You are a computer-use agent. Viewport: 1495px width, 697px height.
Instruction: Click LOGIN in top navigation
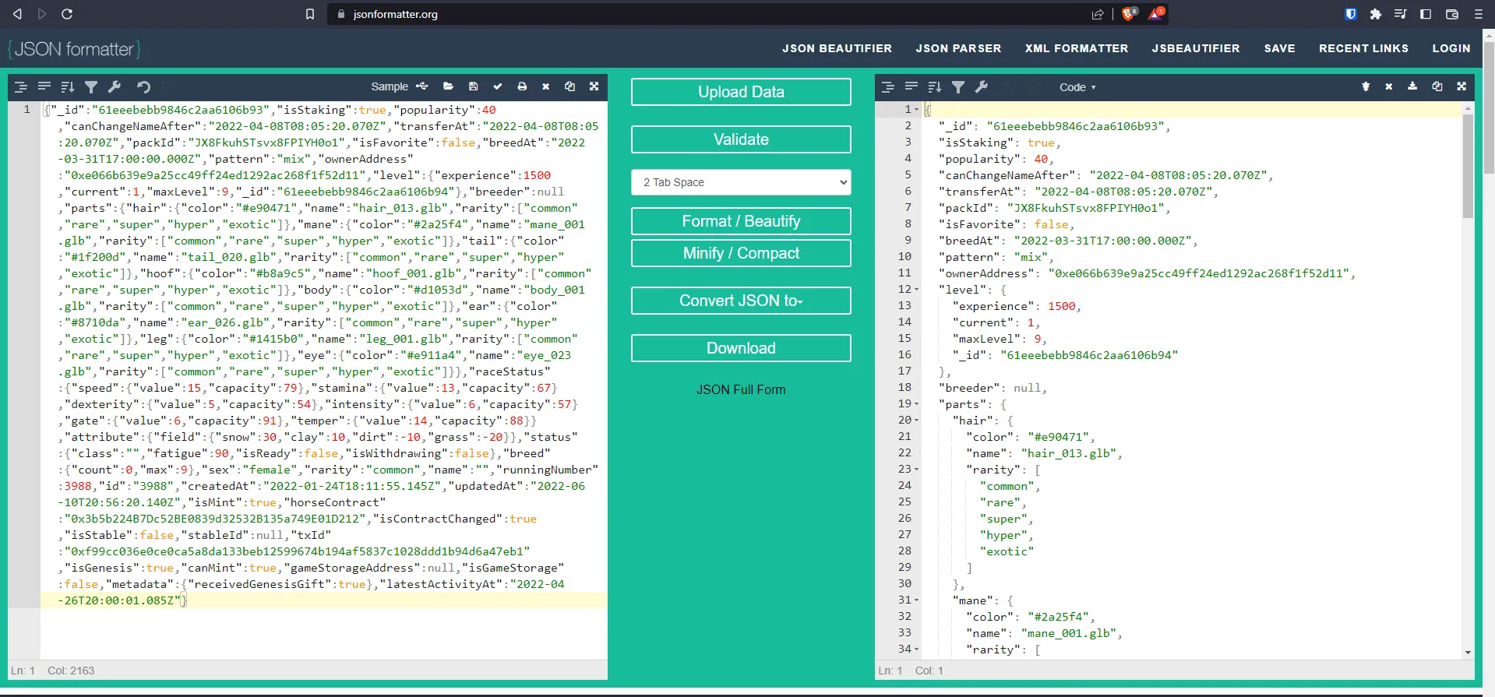pyautogui.click(x=1451, y=48)
